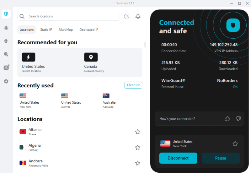Give thumbs up for connection quality
The height and width of the screenshot is (173, 251).
[227, 119]
